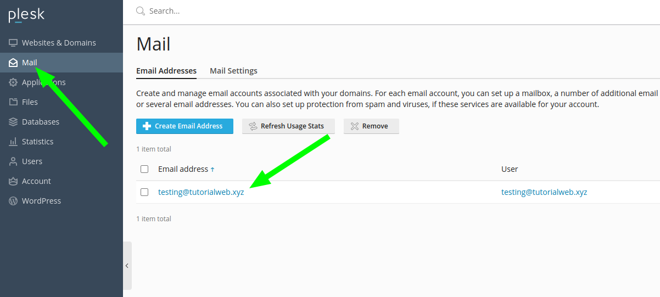Click the User column header
Screen dimensions: 660x297
(x=510, y=169)
